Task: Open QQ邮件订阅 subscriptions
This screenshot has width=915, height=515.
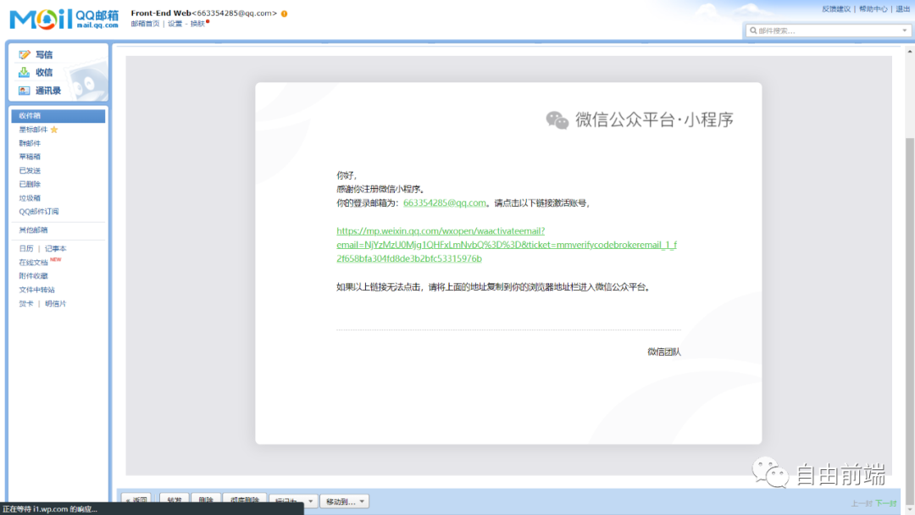Action: click(x=38, y=212)
